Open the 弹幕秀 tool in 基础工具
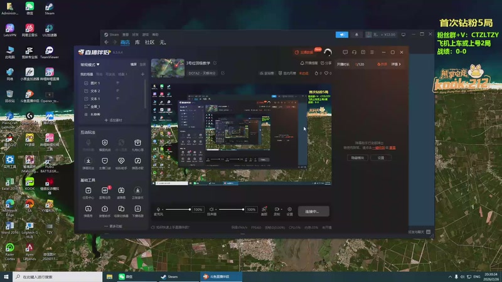 [x=88, y=211]
